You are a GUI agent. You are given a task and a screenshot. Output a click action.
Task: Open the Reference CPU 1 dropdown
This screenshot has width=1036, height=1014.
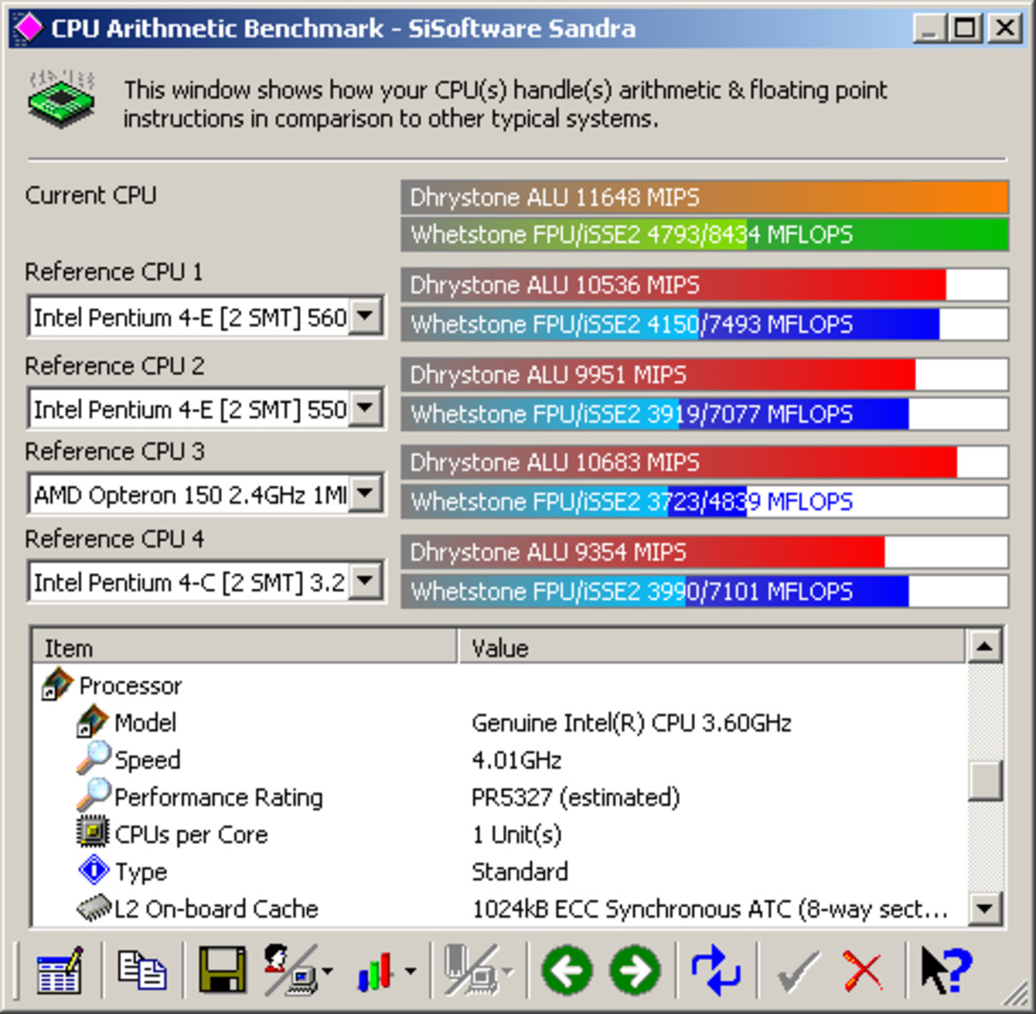click(366, 316)
